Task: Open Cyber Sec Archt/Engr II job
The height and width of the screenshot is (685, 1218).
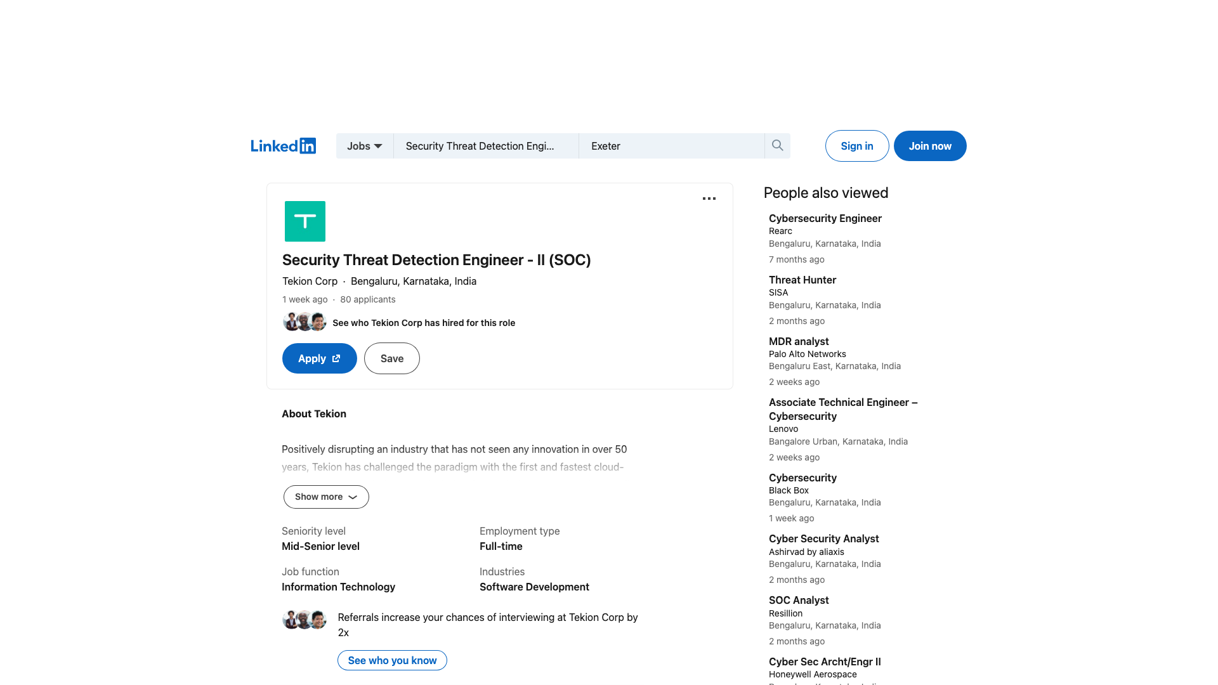Action: [x=825, y=662]
